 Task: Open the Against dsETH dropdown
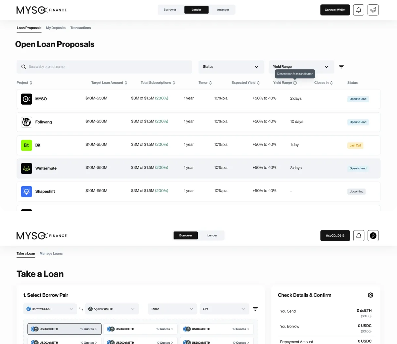point(112,309)
